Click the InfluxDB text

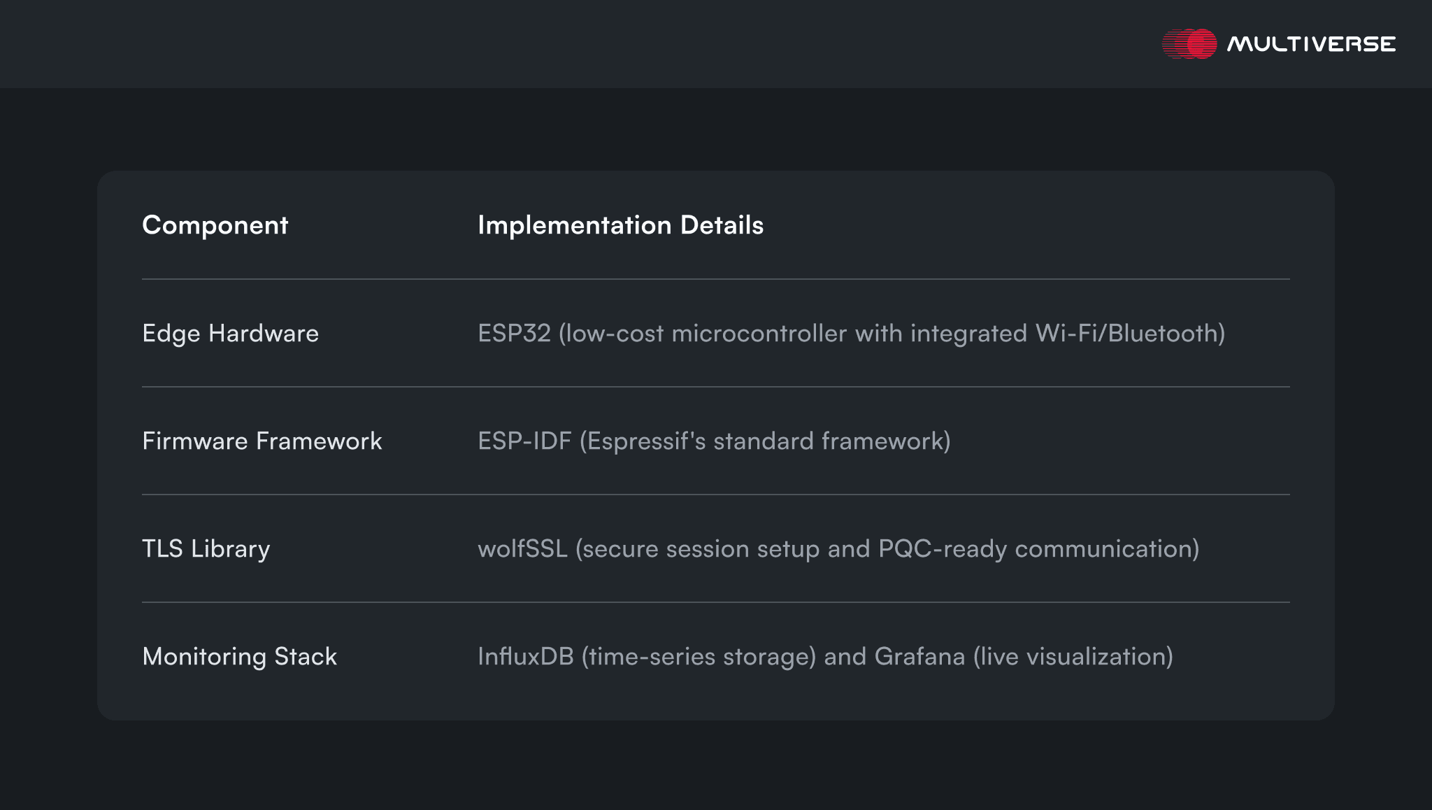click(525, 657)
